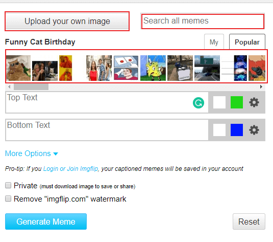Select the Distracted Boyfriend meme thumbnail
The height and width of the screenshot is (242, 273).
99,68
